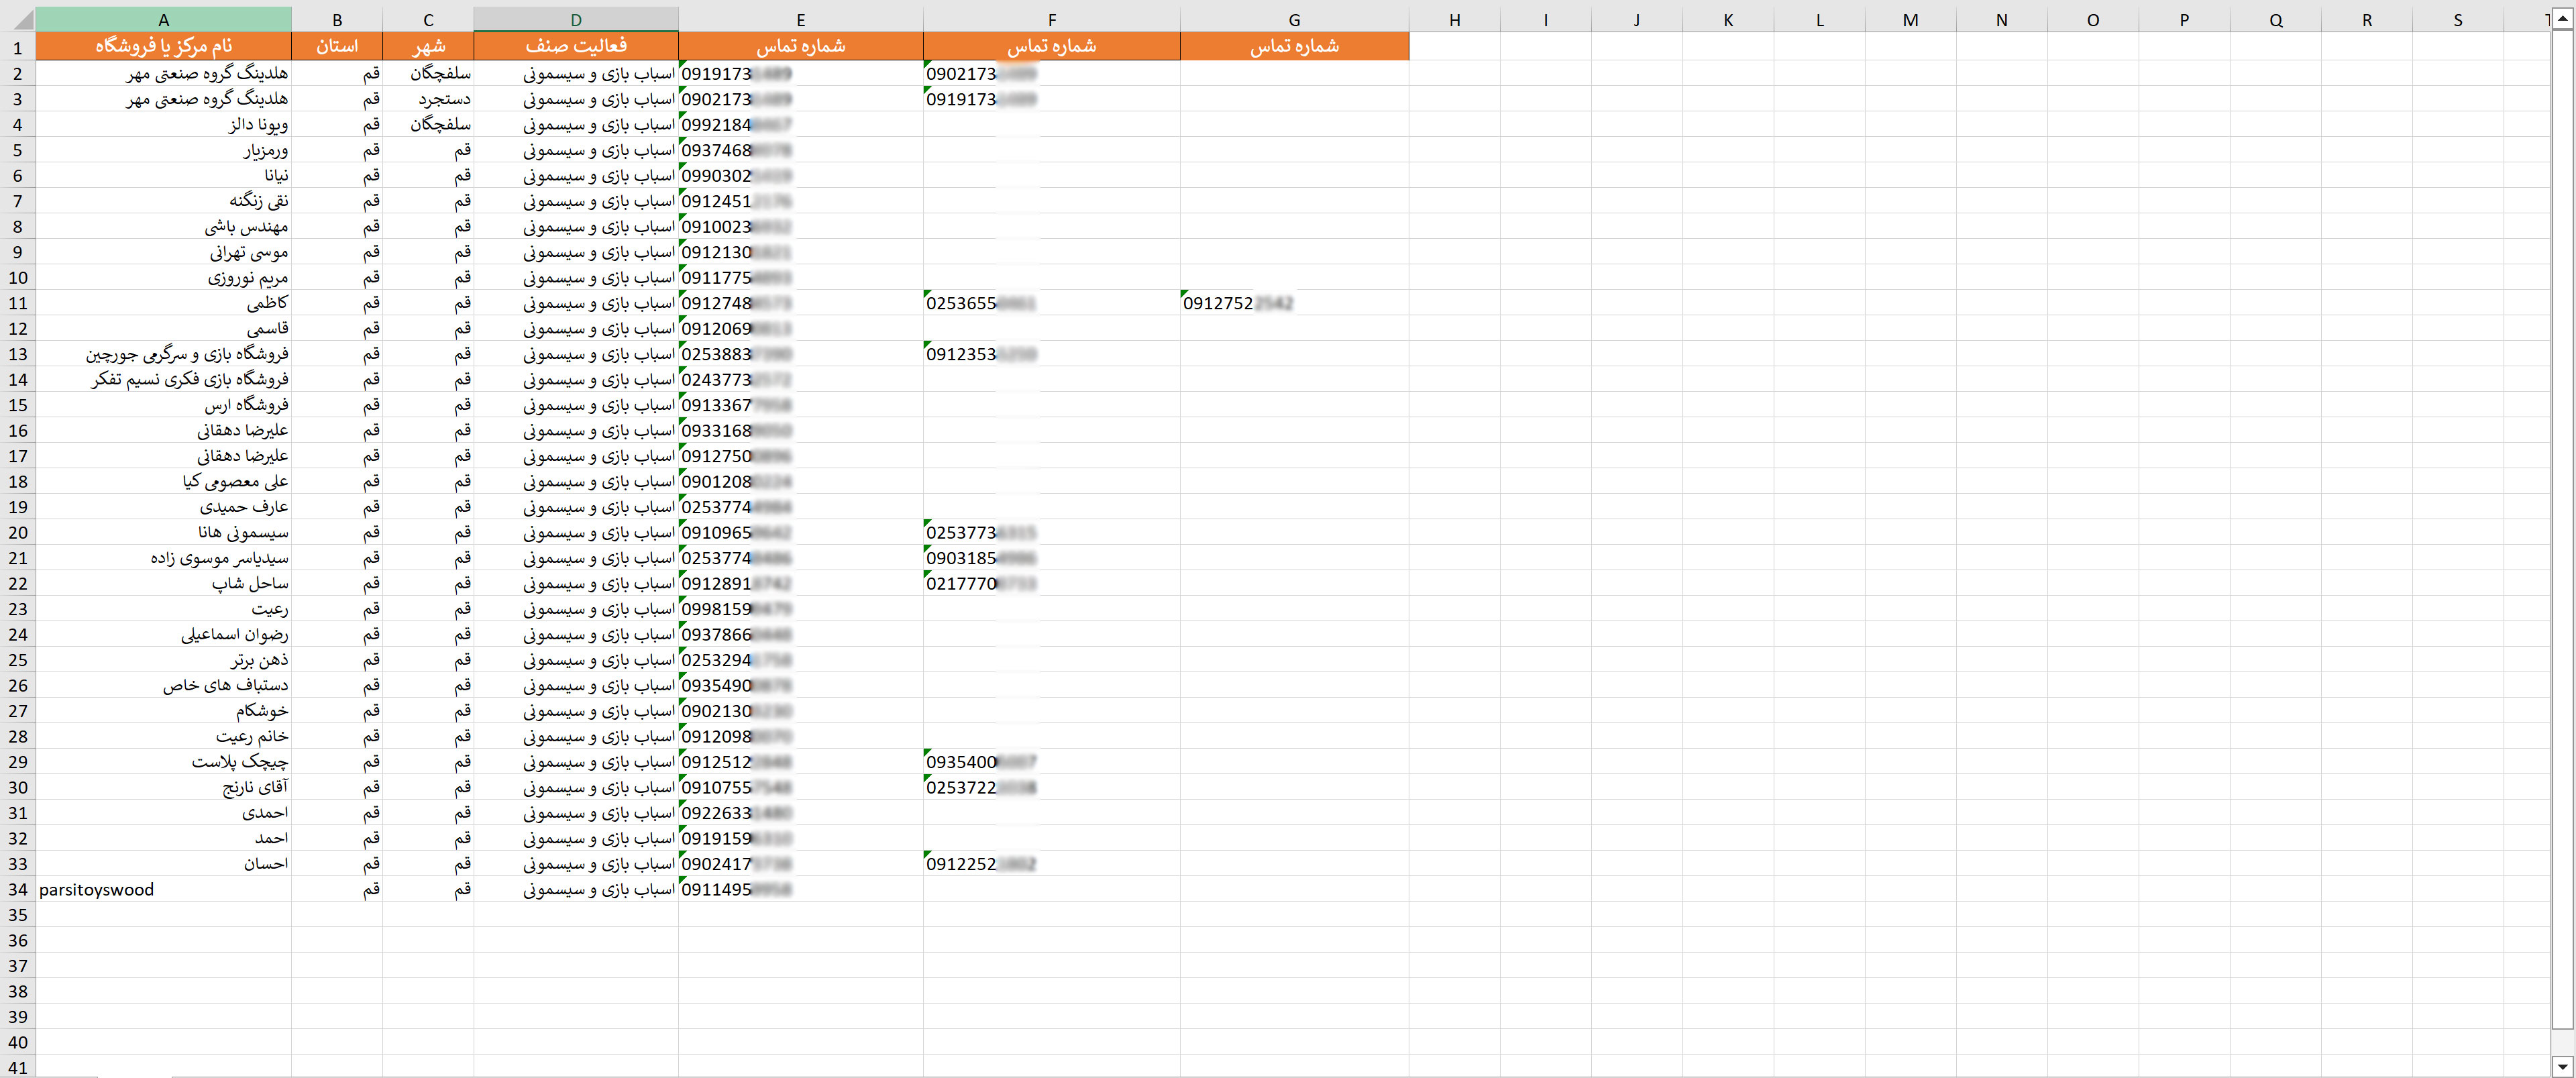Click header cell 'فعالیت صنف'
This screenshot has height=1078, width=2576.
(x=576, y=46)
